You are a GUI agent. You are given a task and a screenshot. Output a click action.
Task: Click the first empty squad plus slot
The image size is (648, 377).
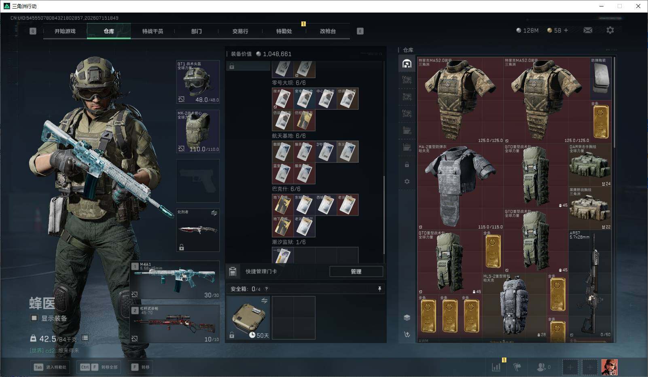tap(570, 367)
